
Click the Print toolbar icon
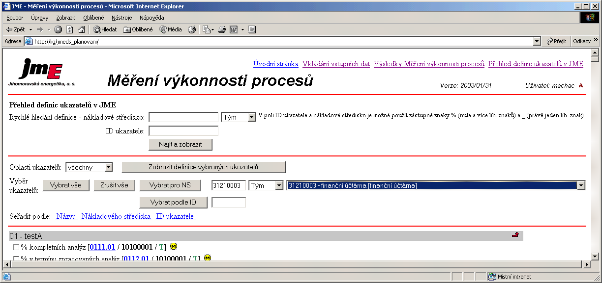222,29
